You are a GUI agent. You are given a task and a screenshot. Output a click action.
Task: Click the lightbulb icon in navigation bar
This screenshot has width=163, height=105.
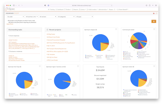(x=114, y=10)
